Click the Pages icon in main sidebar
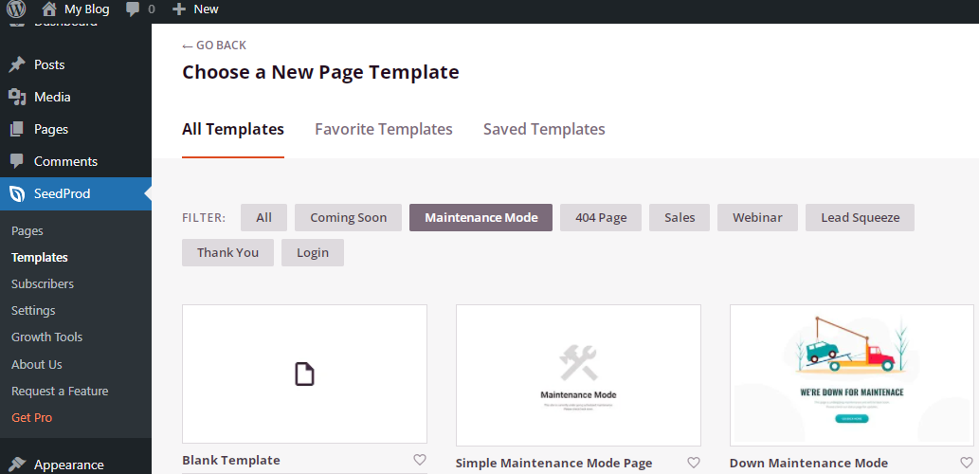Viewport: 979px width, 474px height. click(x=17, y=129)
